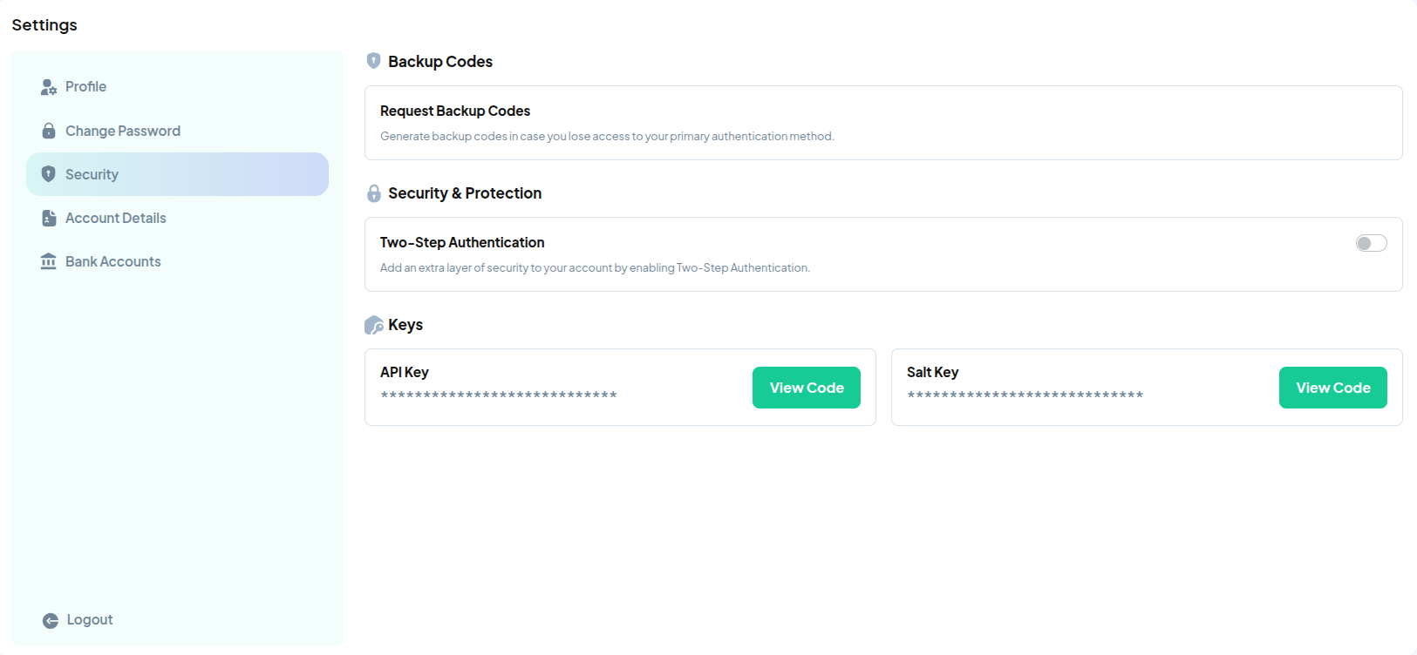Click the masked API Key value
The height and width of the screenshot is (655, 1417).
(498, 394)
